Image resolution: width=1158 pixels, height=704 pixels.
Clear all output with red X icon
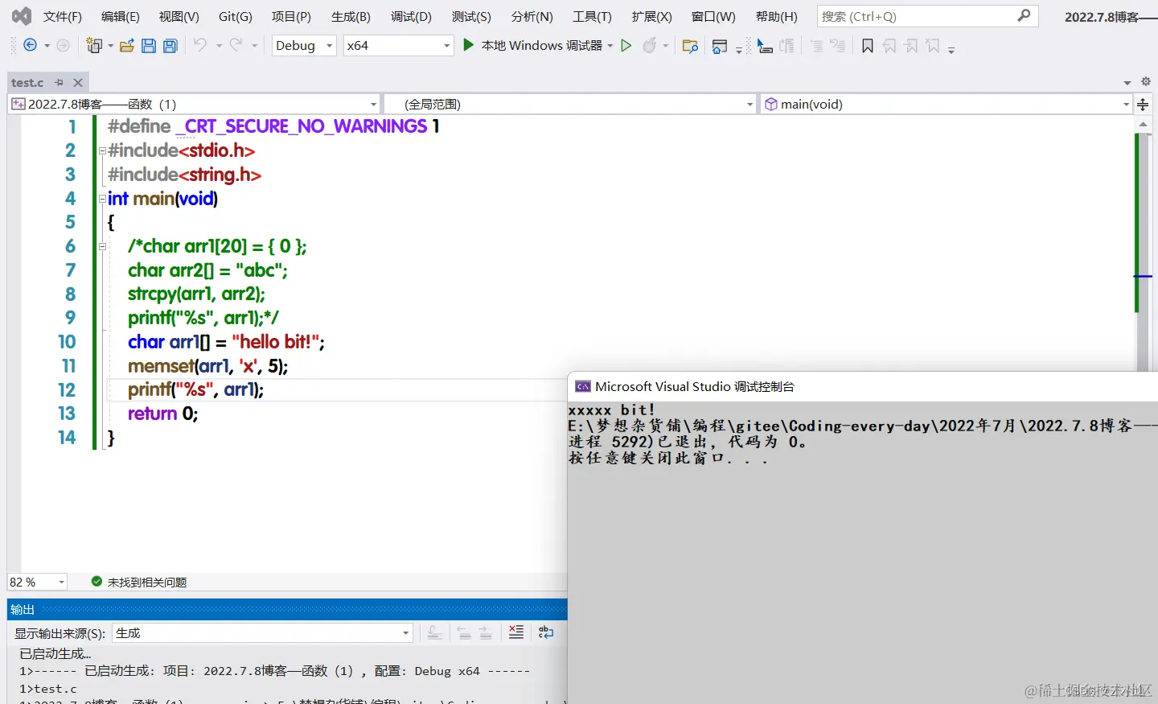[x=516, y=632]
